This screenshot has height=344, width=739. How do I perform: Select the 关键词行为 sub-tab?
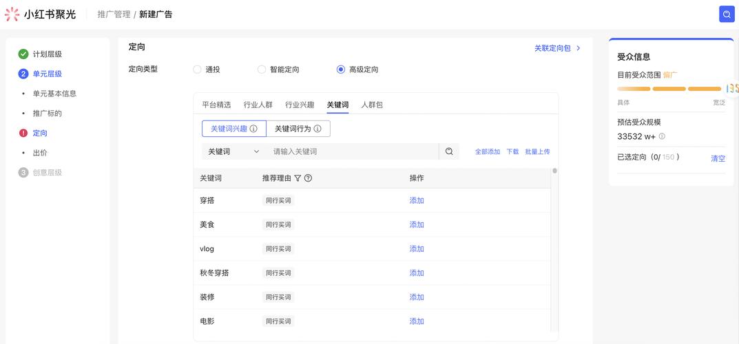[x=298, y=129]
